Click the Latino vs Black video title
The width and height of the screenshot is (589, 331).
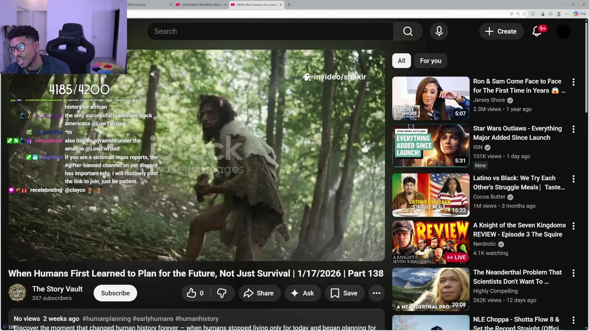(519, 183)
